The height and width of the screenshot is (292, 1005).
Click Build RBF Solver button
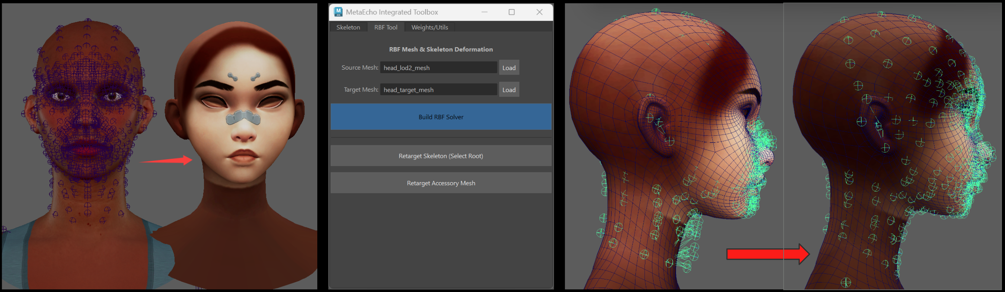point(441,117)
